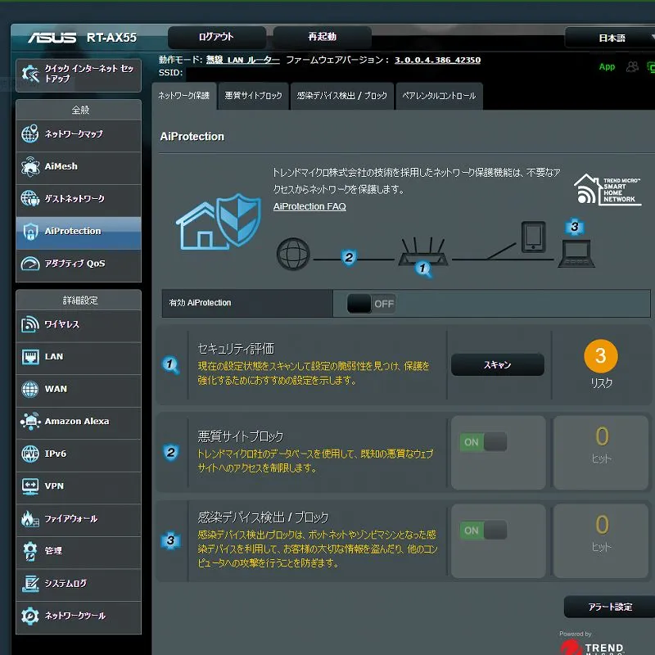Click the WAN globe icon

30,389
